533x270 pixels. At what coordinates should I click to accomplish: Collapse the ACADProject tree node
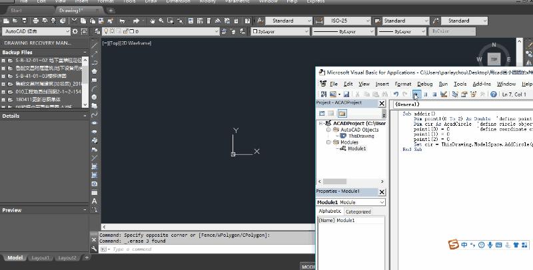(x=321, y=124)
